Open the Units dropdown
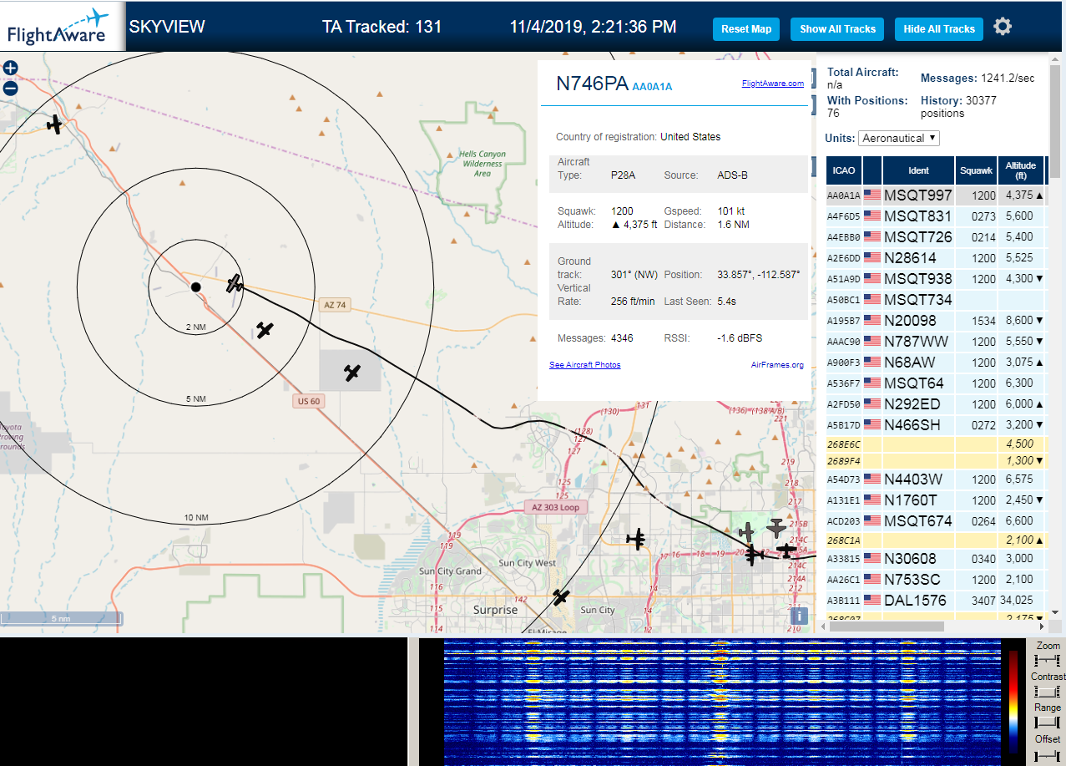The width and height of the screenshot is (1066, 766). click(899, 138)
